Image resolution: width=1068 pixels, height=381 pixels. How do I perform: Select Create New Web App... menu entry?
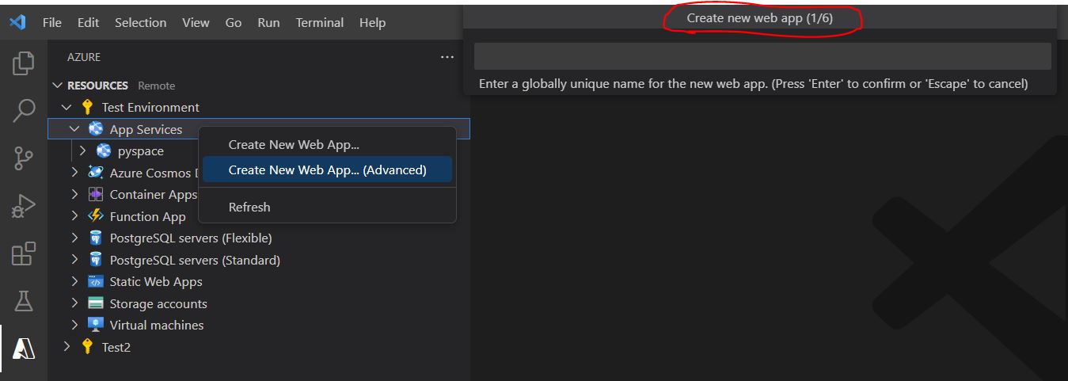pyautogui.click(x=294, y=145)
